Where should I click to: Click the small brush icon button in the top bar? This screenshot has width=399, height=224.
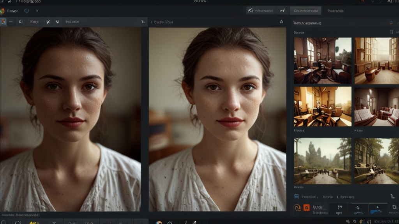click(x=282, y=10)
